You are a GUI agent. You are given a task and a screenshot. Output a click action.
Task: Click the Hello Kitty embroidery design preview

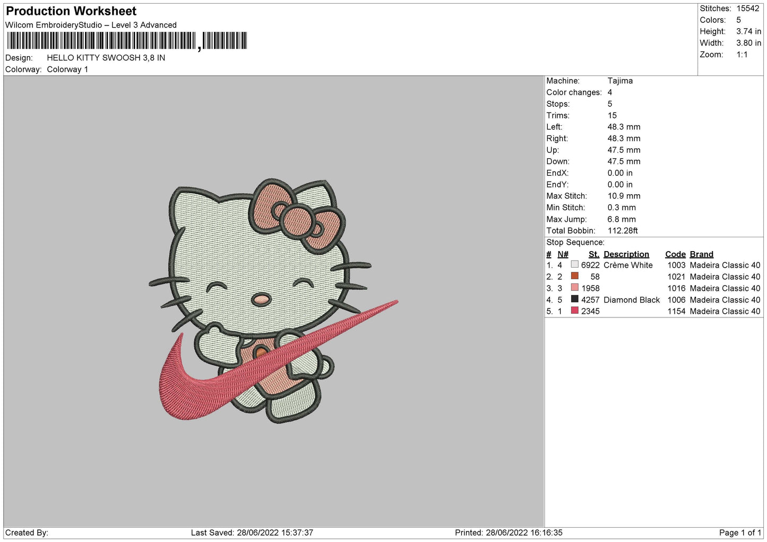(273, 302)
